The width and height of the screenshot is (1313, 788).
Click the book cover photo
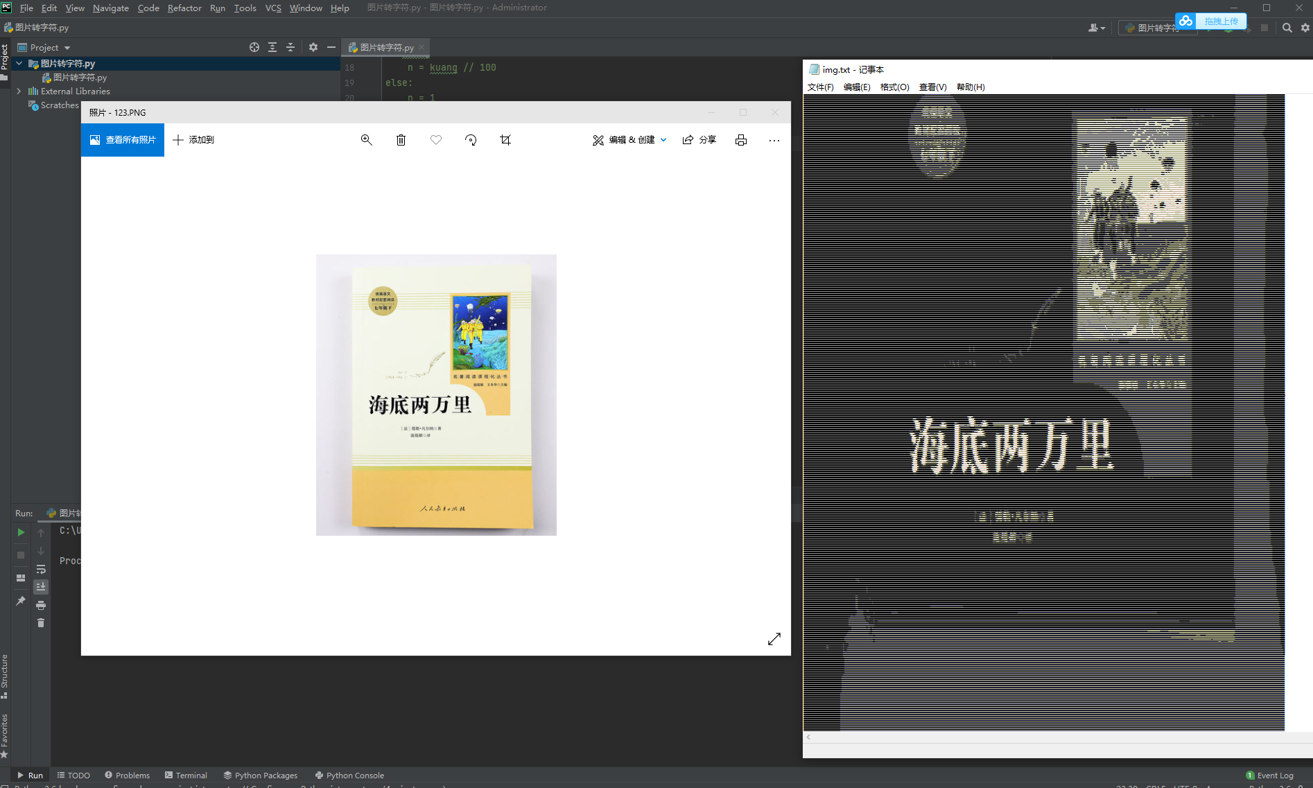coord(436,394)
